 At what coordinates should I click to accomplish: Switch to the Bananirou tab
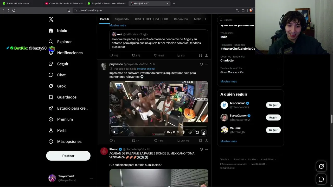click(181, 19)
